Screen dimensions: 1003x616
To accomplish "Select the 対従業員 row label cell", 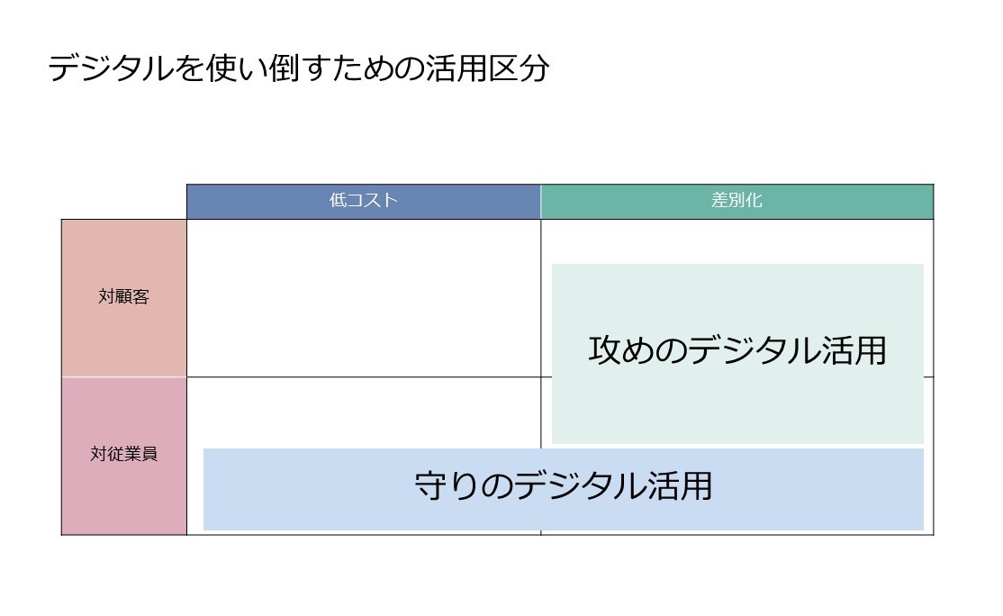I will click(x=124, y=456).
